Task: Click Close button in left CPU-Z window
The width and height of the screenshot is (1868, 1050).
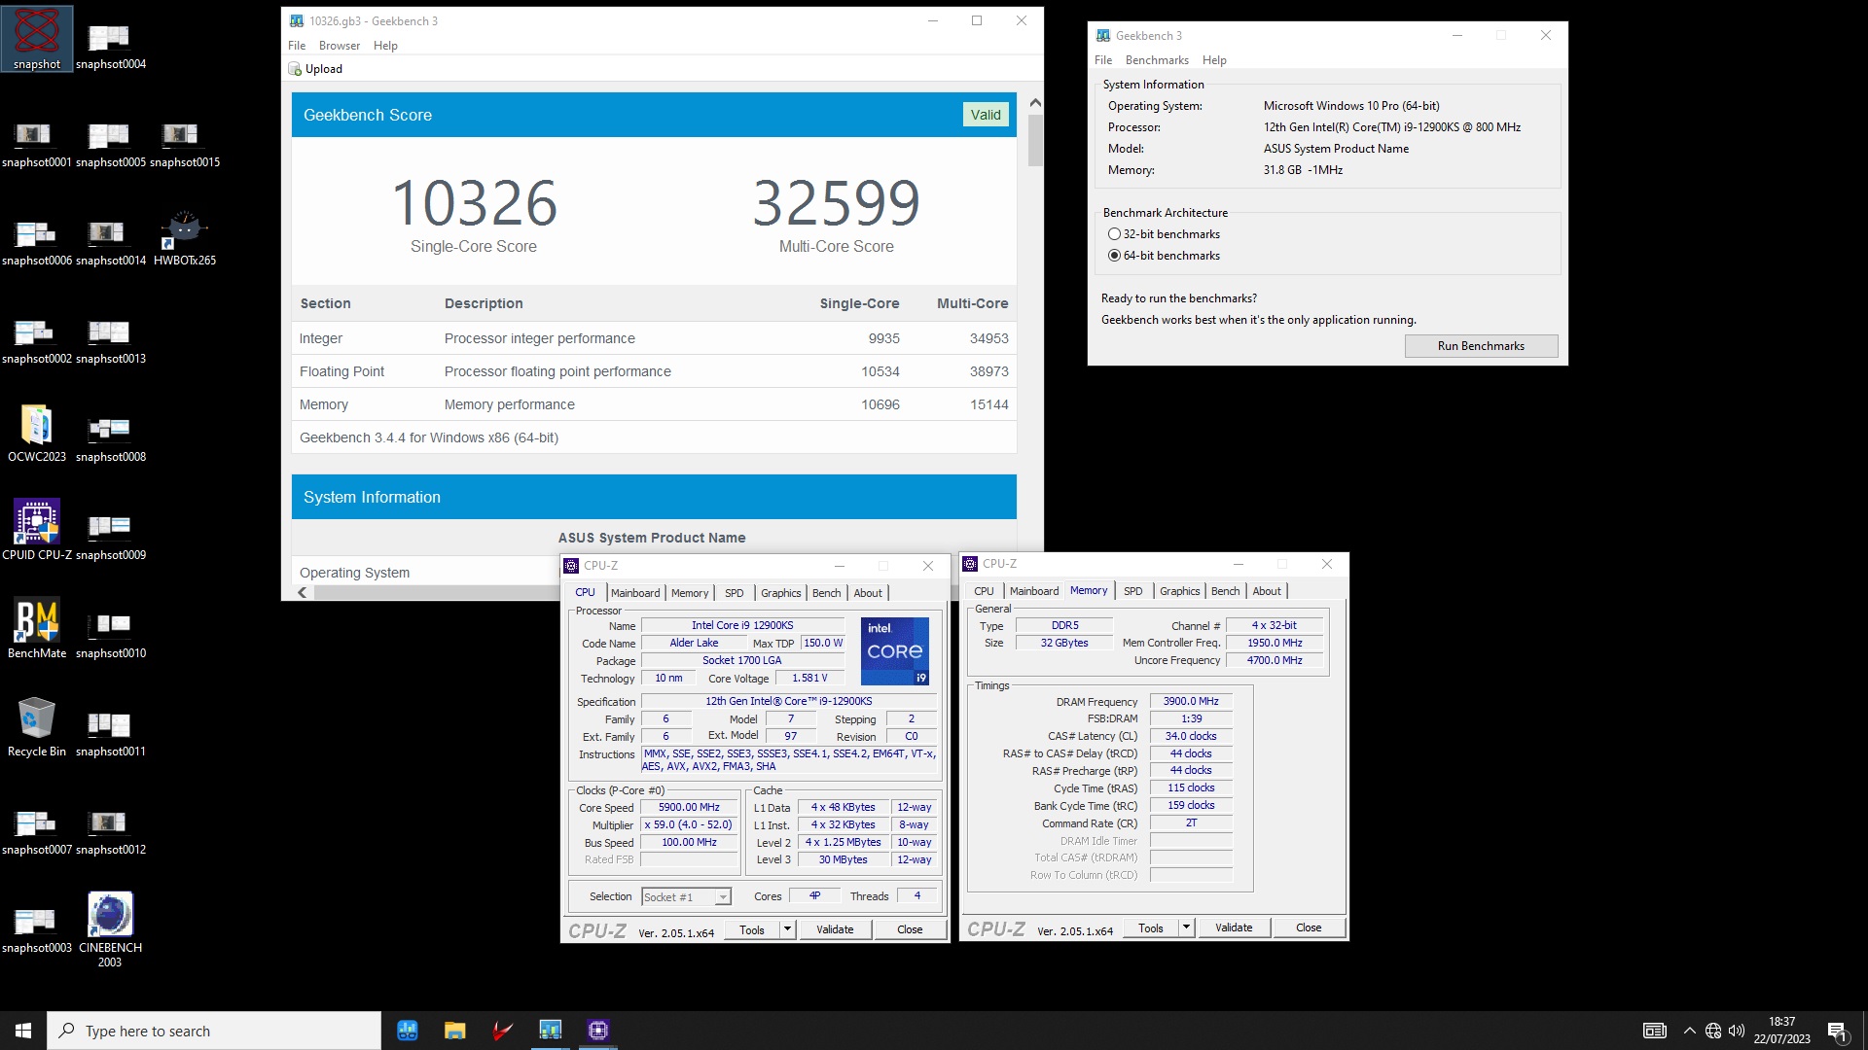Action: [910, 929]
